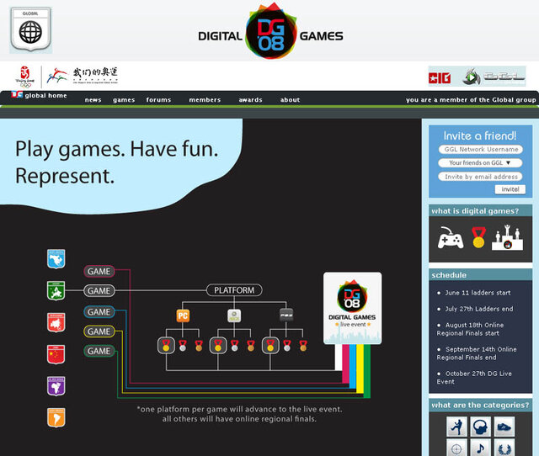Click the gold medal icon in sidebar
539x456 pixels.
click(x=478, y=238)
